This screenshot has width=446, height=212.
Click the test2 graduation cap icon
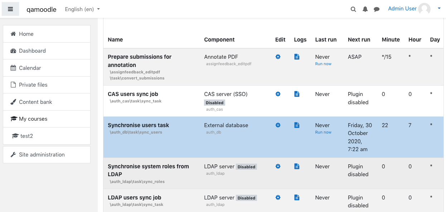coord(15,136)
